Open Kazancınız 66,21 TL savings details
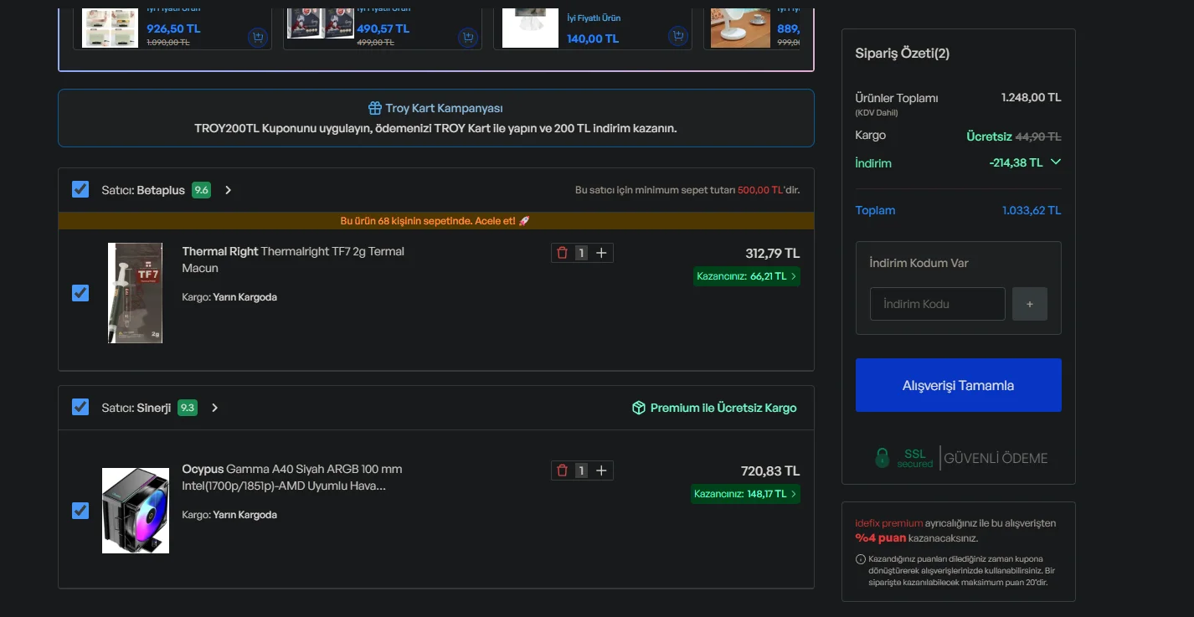Viewport: 1194px width, 617px height. point(747,276)
